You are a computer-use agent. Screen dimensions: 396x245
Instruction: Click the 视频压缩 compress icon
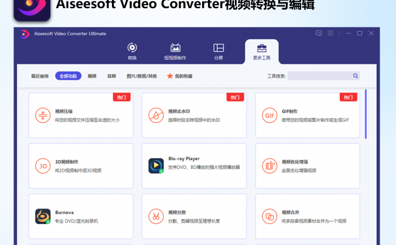tap(43, 115)
